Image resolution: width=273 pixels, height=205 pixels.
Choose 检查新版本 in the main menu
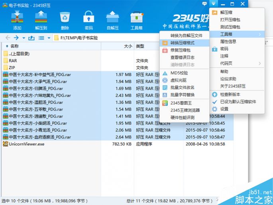click(237, 95)
